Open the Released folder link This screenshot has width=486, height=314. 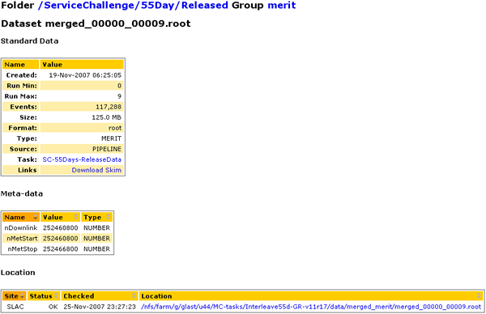pos(205,6)
